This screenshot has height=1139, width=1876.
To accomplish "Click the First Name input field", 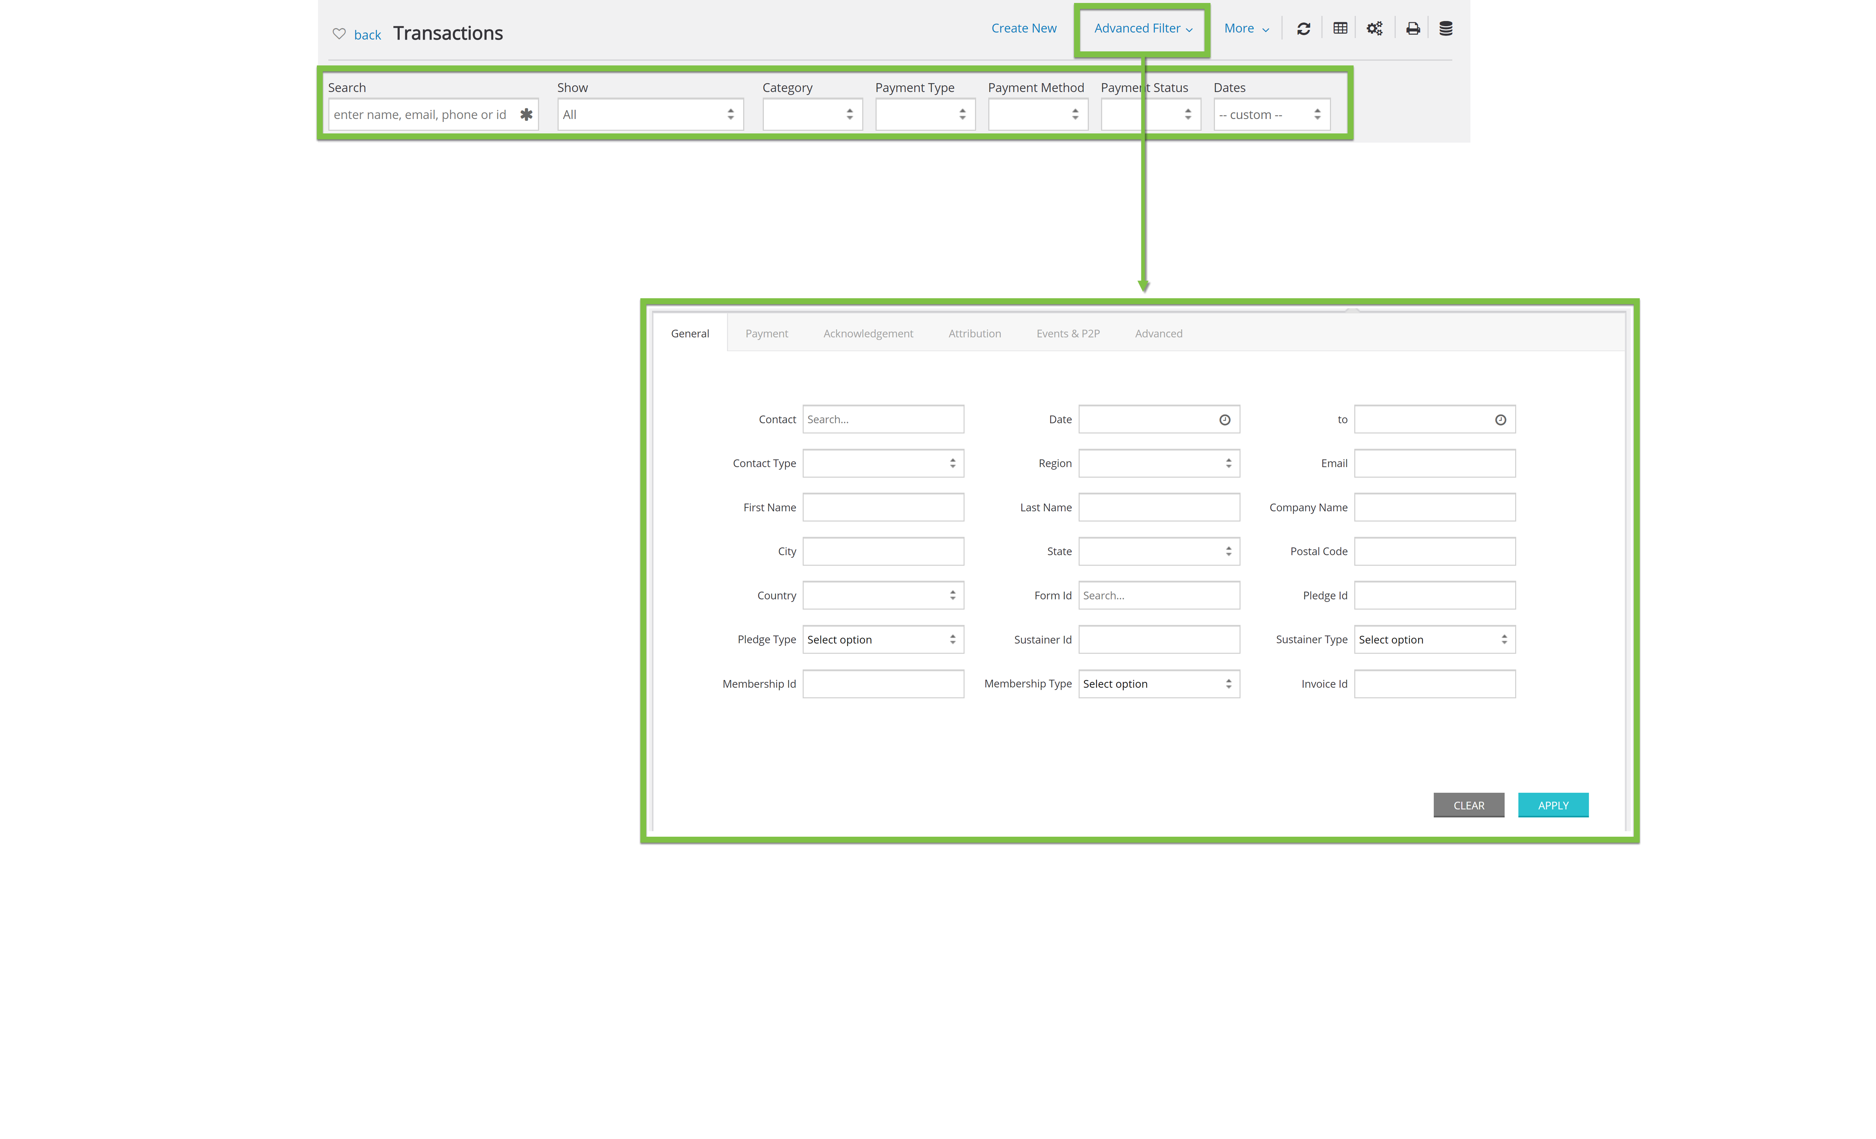I will 883,507.
